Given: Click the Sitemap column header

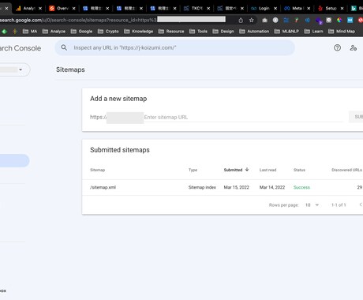Looking at the screenshot, I should coord(97,170).
